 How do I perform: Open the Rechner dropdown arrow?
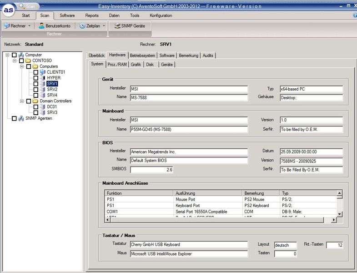coord(29,26)
